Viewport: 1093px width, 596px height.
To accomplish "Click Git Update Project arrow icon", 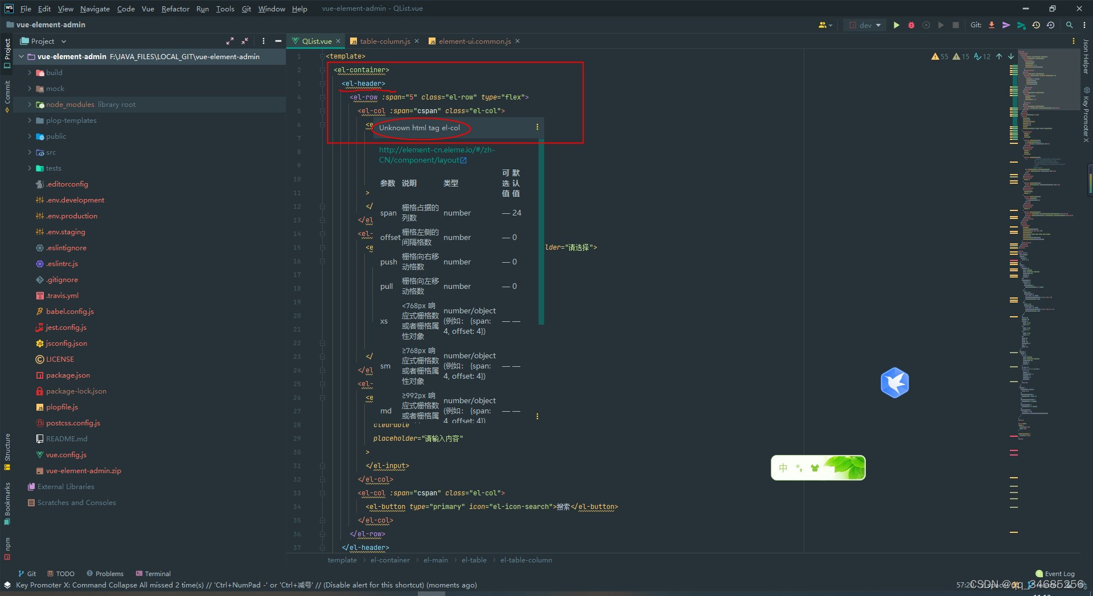I will (992, 25).
